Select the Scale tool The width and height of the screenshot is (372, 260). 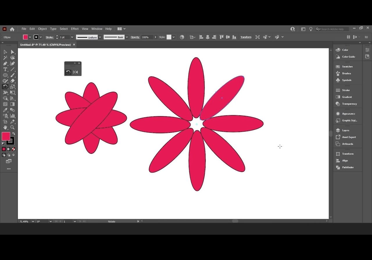12,87
